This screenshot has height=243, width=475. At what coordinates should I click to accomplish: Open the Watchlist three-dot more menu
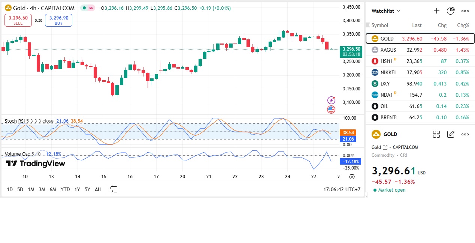(x=465, y=11)
